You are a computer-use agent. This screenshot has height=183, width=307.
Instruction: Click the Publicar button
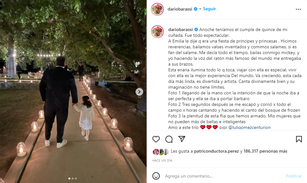[294, 176]
